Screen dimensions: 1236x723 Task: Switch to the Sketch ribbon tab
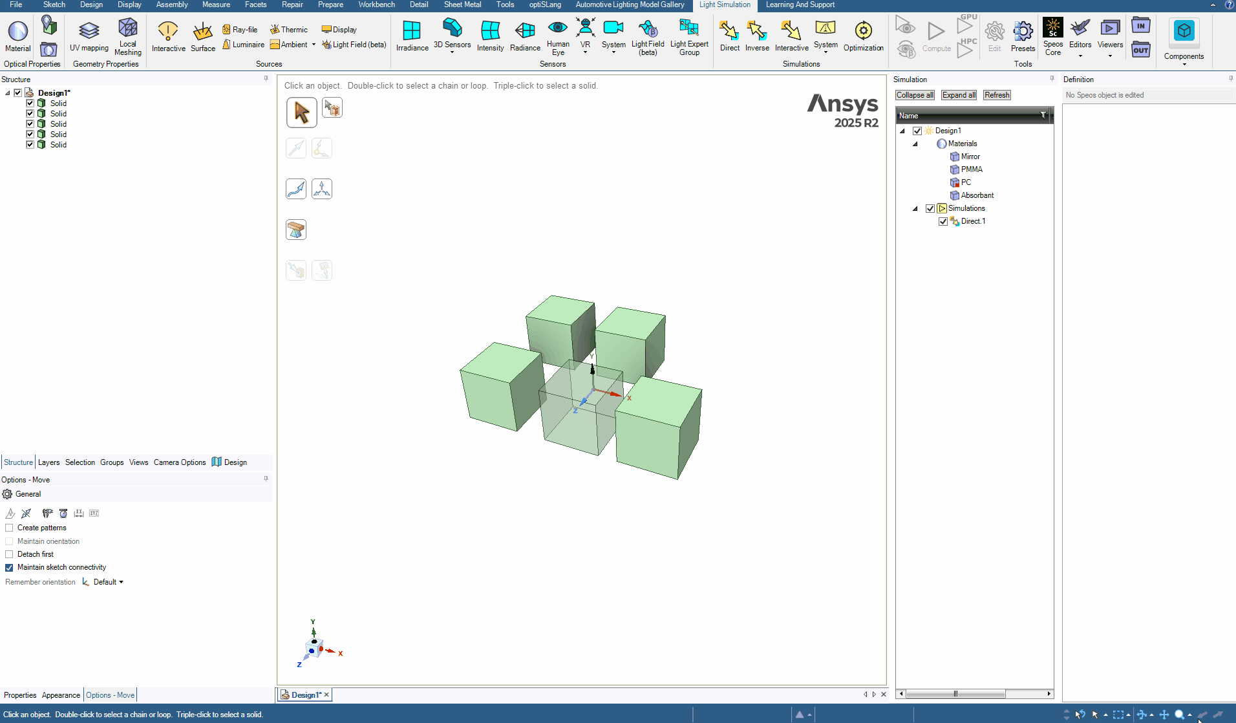coord(54,5)
